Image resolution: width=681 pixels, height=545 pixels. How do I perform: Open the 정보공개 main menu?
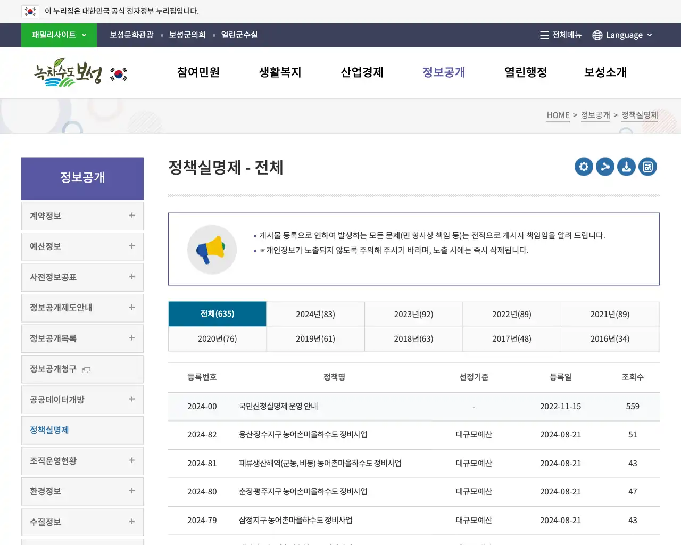pyautogui.click(x=444, y=72)
